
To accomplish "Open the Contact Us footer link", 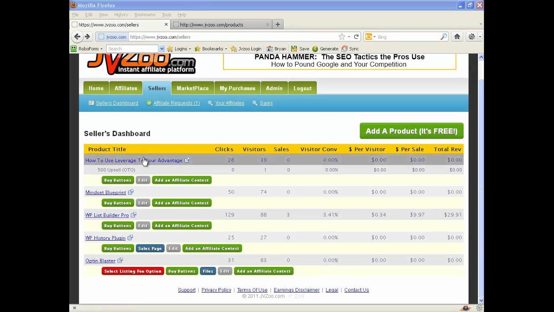I will 357,290.
